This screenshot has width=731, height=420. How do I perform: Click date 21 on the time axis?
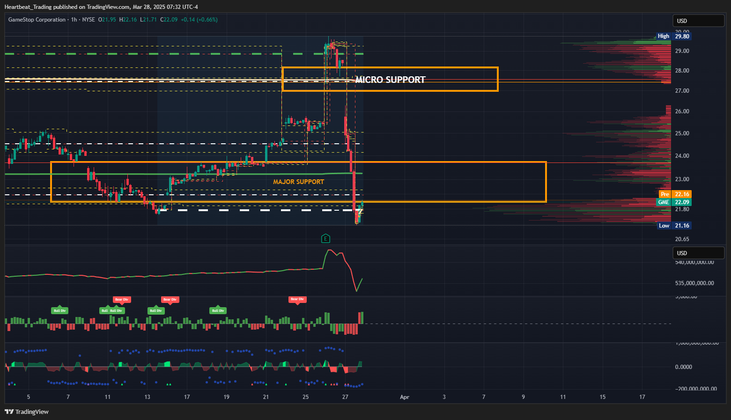click(266, 397)
